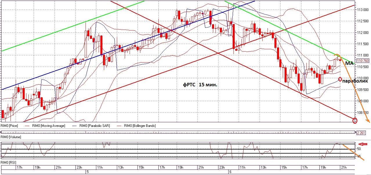
Task: Click the 111 500 price axis label
Action: [363, 44]
